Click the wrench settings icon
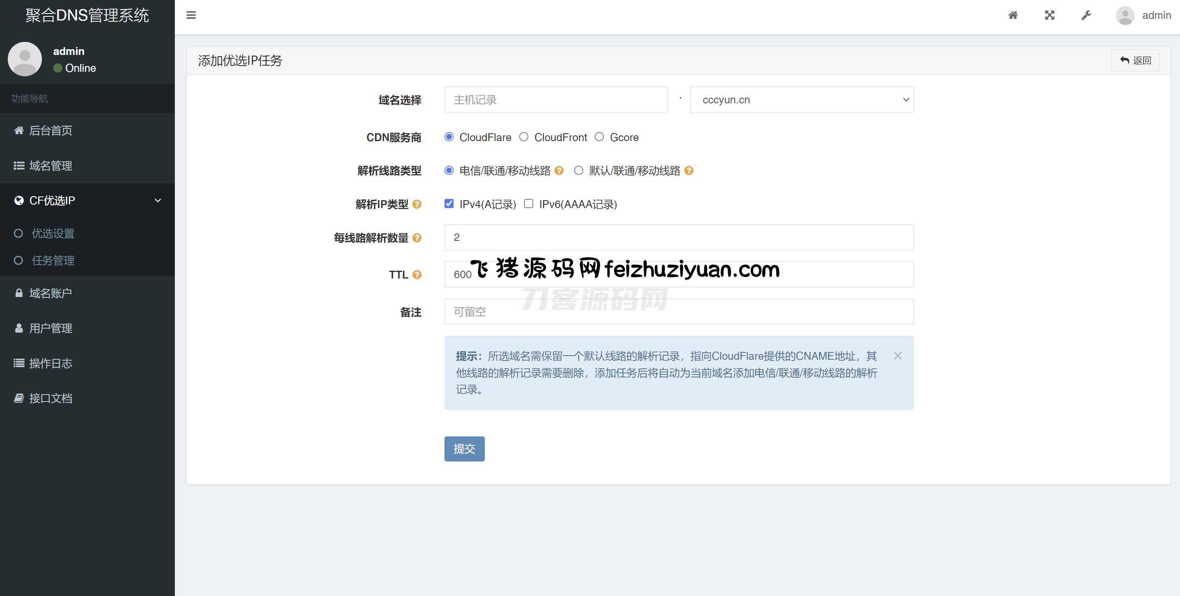Viewport: 1180px width, 596px height. [1086, 16]
